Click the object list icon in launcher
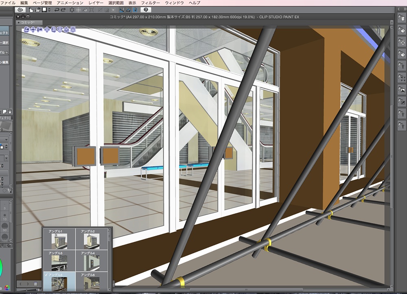 (36, 284)
